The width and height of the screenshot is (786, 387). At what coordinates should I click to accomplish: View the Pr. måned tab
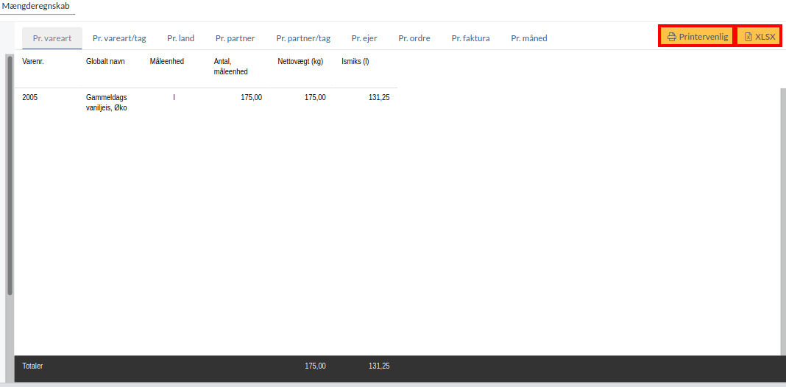[x=529, y=38]
